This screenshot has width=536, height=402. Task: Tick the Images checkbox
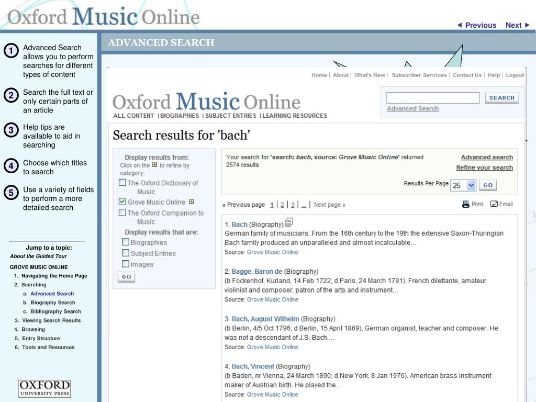click(x=126, y=264)
